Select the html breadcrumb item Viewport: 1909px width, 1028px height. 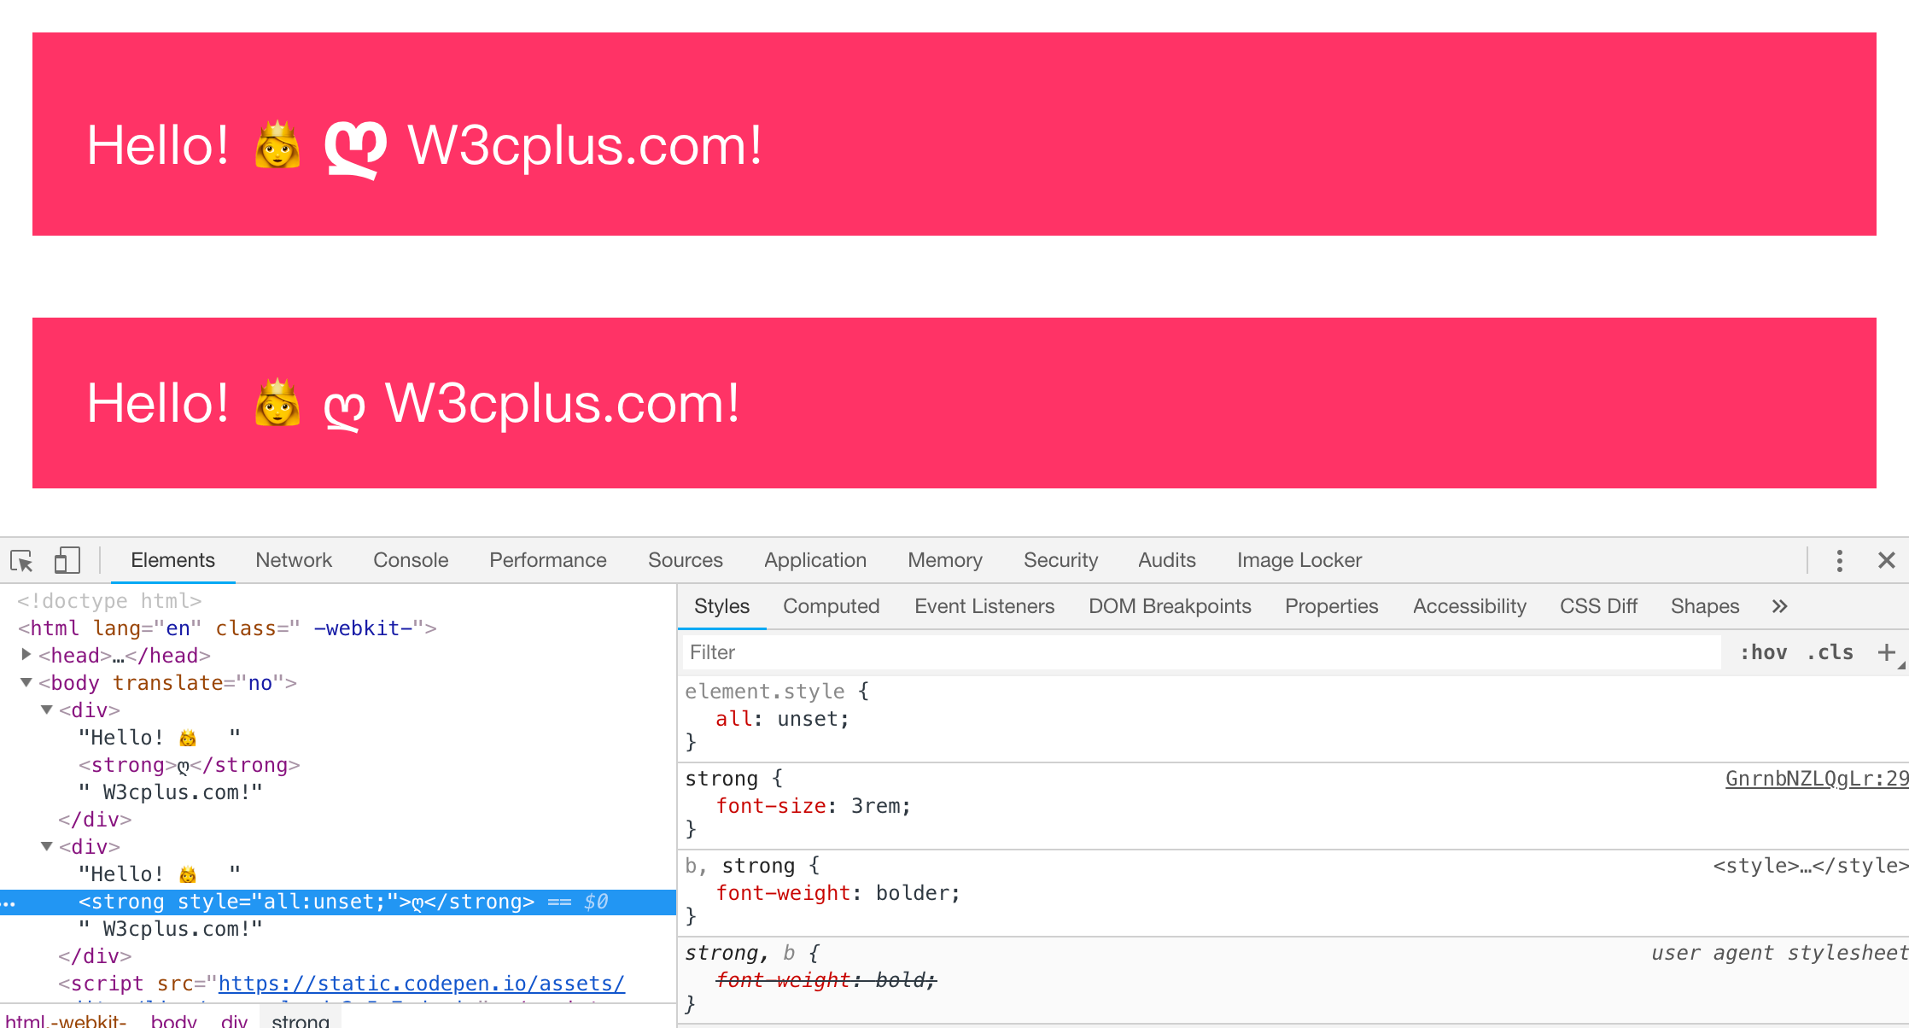(x=66, y=1020)
